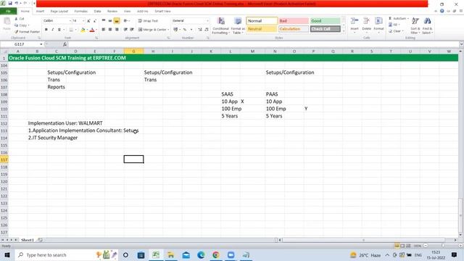Increase font size with Grow Font
This screenshot has width=464, height=261.
pos(88,21)
